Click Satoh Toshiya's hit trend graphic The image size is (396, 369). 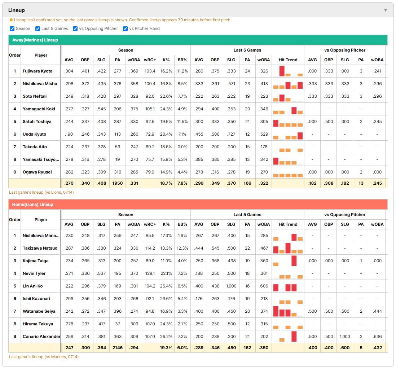288,122
